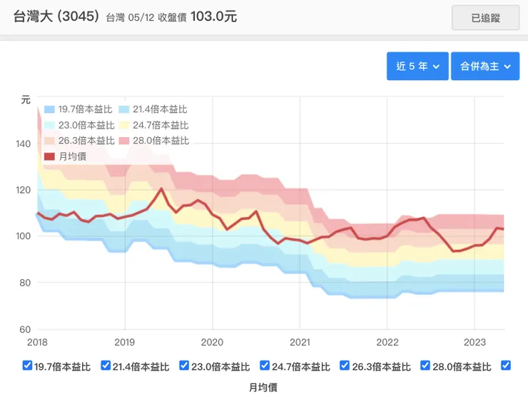Screen dimensions: 528x397
Task: Click the 台灣大 (3045) stock title
Action: 56,16
